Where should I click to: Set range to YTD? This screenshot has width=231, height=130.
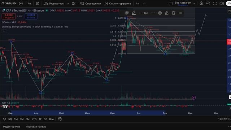tap(34, 119)
